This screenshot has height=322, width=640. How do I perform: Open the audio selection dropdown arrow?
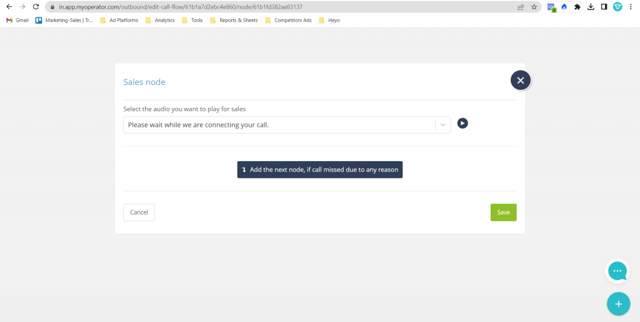443,125
